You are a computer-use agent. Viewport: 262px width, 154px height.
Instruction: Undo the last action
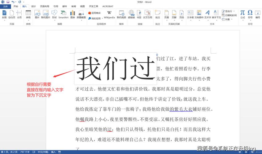point(13,2)
